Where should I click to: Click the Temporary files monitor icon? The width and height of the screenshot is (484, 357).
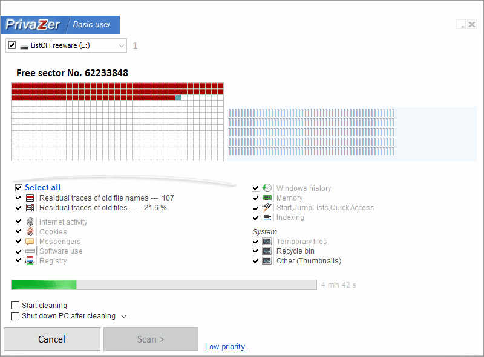(267, 242)
